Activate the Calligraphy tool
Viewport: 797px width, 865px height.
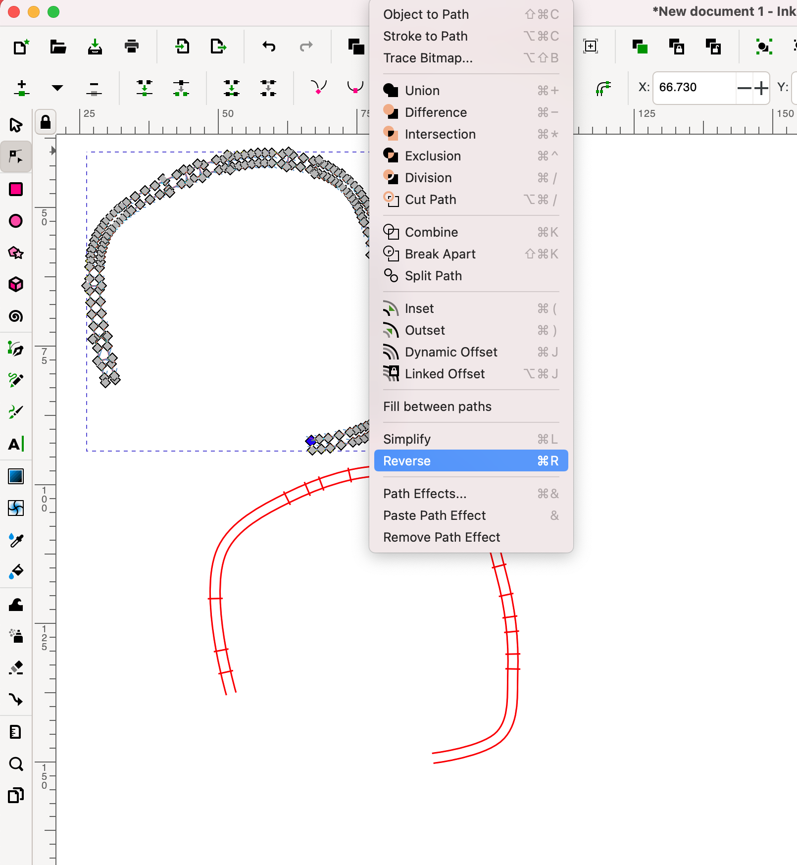pyautogui.click(x=16, y=412)
